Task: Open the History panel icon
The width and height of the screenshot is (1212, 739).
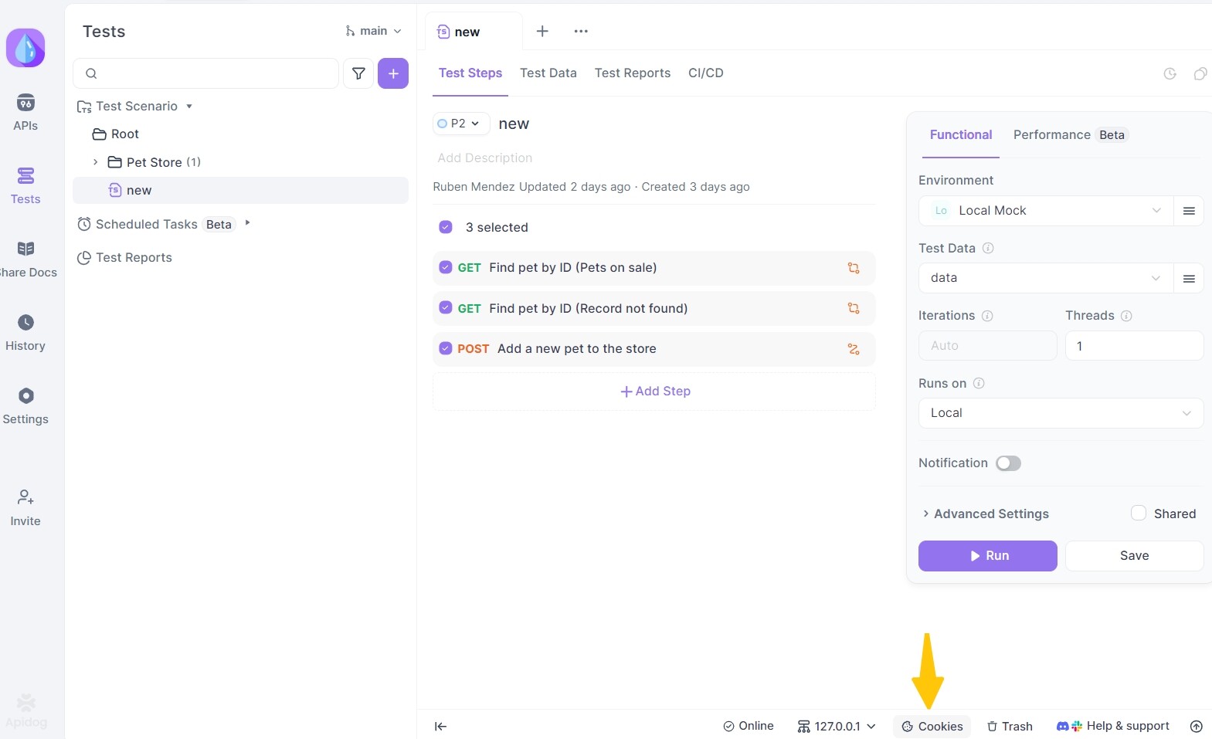Action: pyautogui.click(x=25, y=332)
